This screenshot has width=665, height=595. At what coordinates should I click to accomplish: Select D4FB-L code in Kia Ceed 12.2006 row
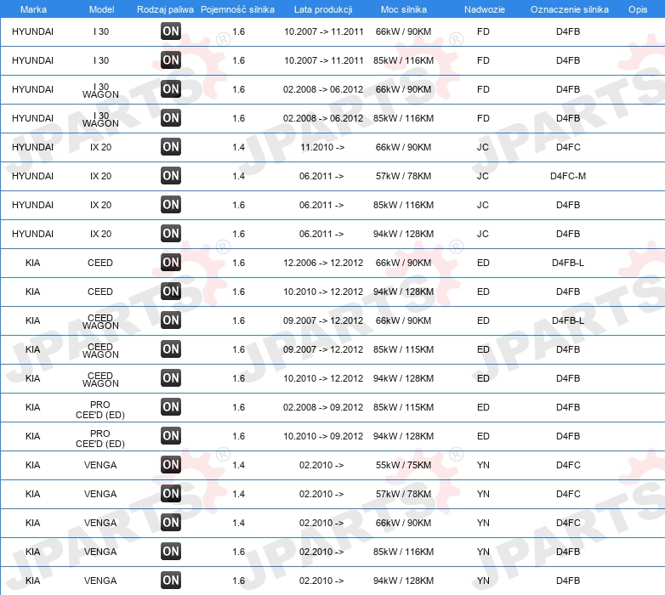[x=568, y=263]
